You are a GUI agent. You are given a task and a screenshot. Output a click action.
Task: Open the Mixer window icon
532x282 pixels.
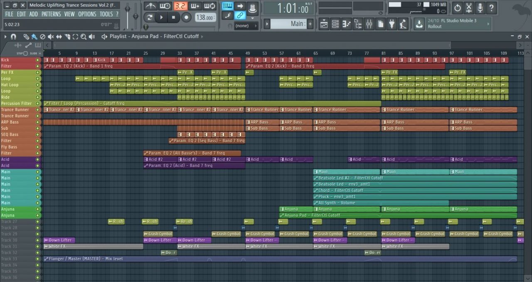coord(369,24)
